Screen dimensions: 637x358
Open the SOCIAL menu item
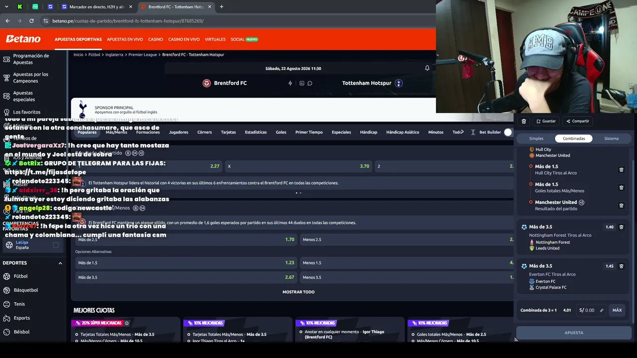(x=244, y=39)
